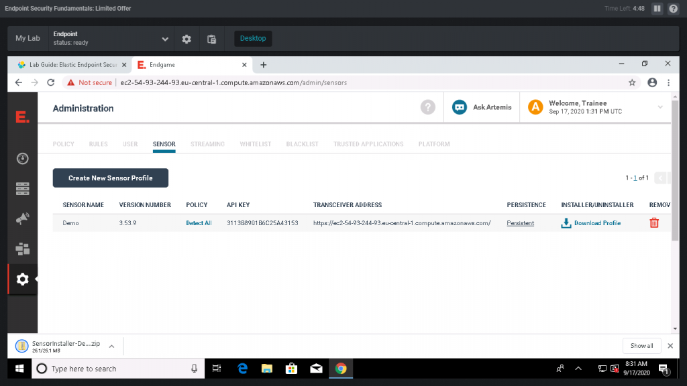Screen dimensions: 687x386
Task: Open the alerts megaphone sidebar icon
Action: pos(22,218)
